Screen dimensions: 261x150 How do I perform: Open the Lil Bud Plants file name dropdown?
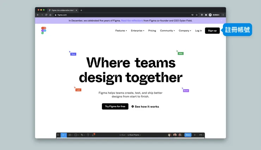pos(134,135)
